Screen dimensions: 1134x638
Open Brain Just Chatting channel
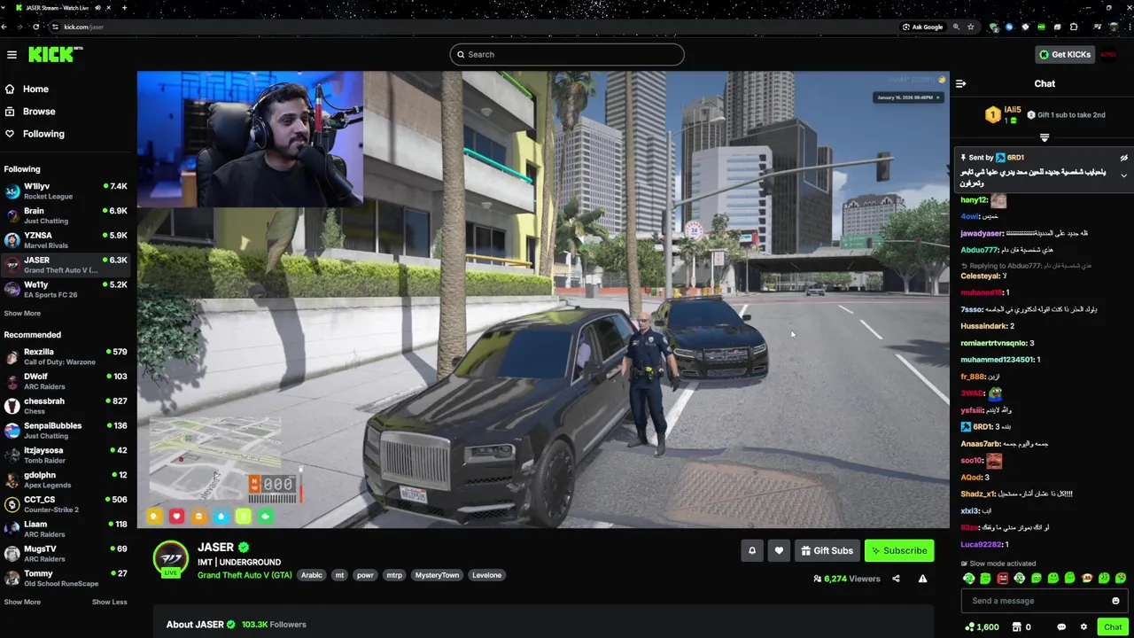click(x=66, y=215)
